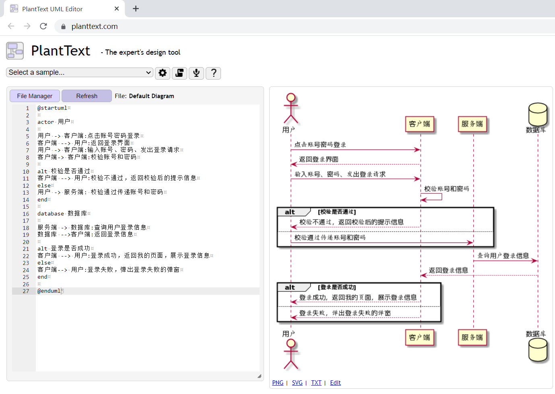555x394 pixels.
Task: Export the diagram as SVG
Action: coord(297,382)
